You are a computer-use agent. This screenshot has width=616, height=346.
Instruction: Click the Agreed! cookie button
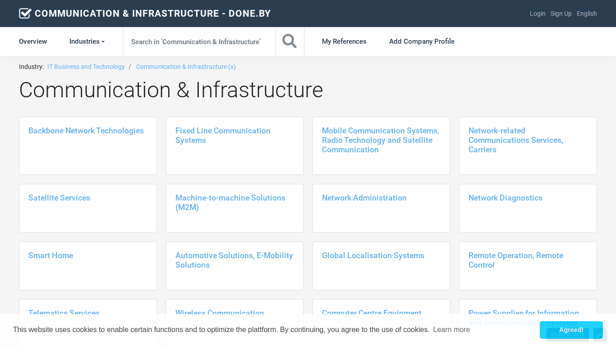click(571, 330)
